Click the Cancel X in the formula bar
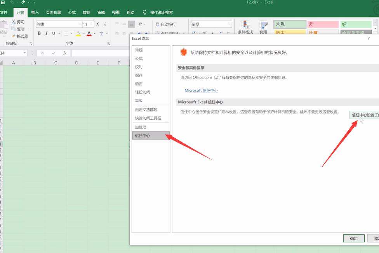 42,53
